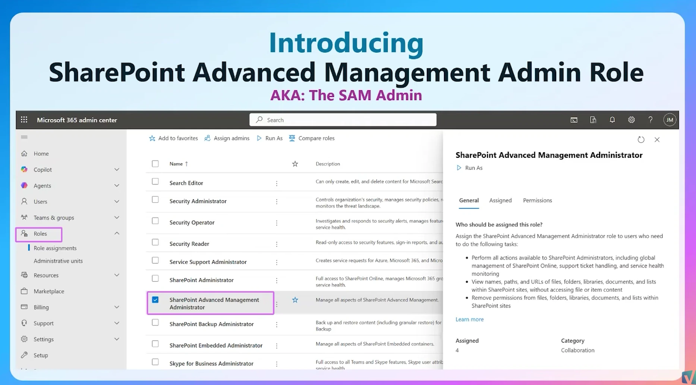Viewport: 696px width, 385px height.
Task: Click Add to favorites
Action: pyautogui.click(x=173, y=138)
